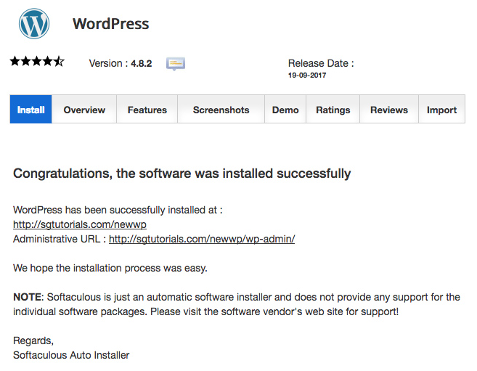Image resolution: width=477 pixels, height=371 pixels.
Task: Click the version number 4.8.2
Action: coord(141,64)
